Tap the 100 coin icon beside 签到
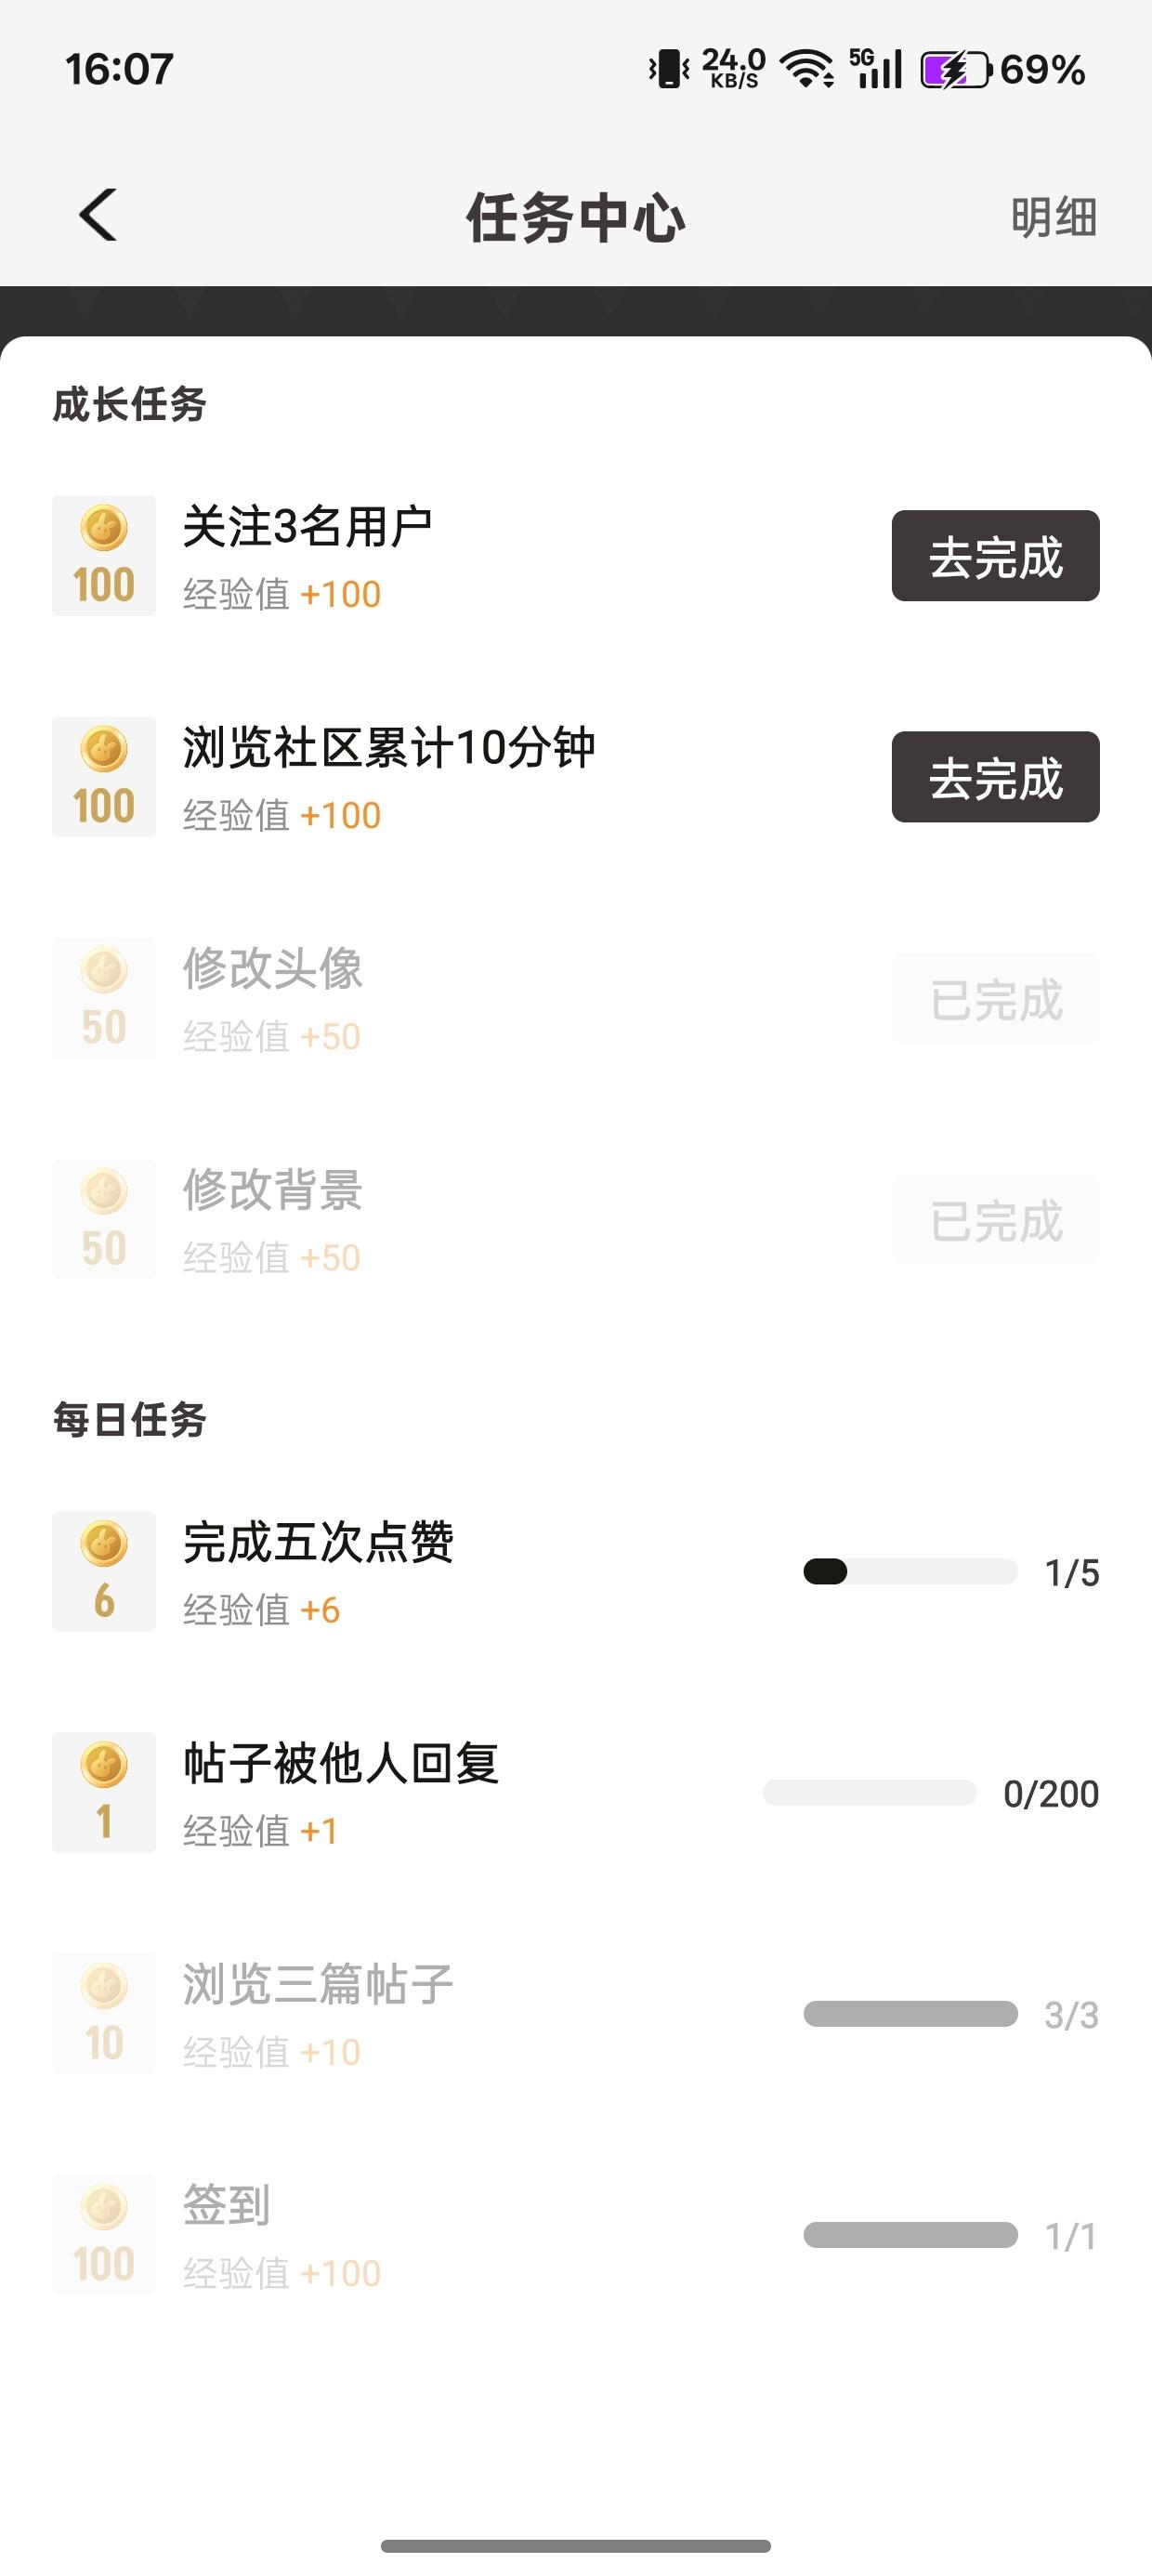The height and width of the screenshot is (2576, 1152). point(104,2235)
